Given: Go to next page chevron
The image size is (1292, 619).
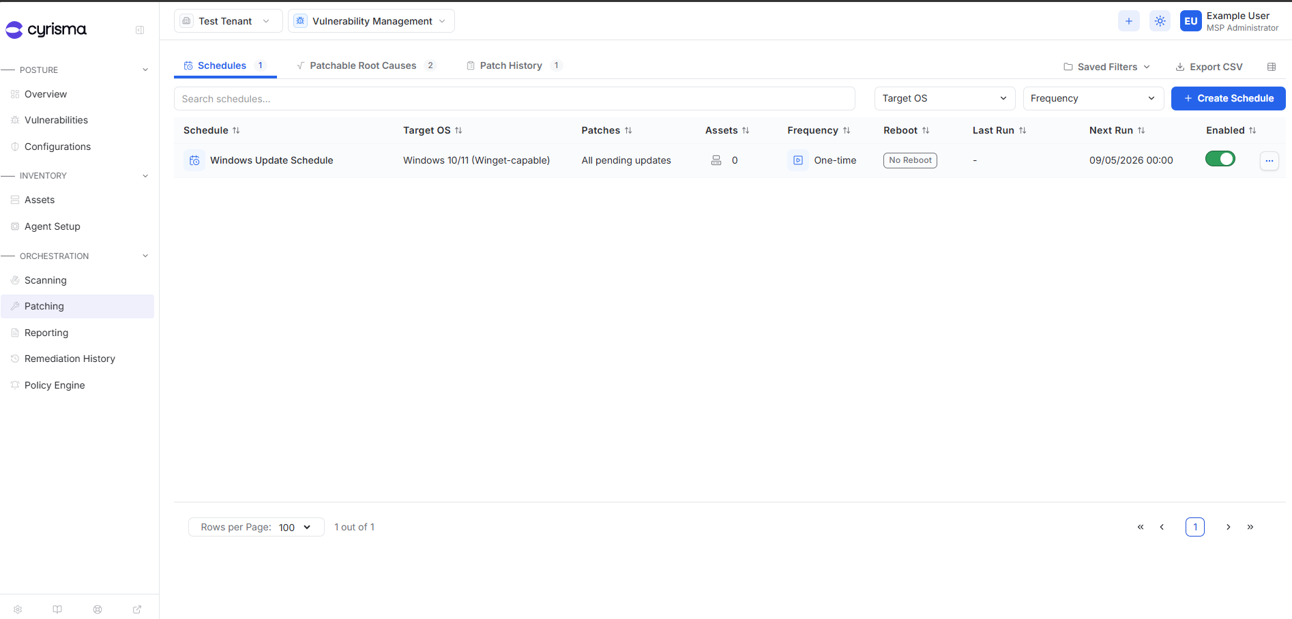Looking at the screenshot, I should coord(1229,527).
